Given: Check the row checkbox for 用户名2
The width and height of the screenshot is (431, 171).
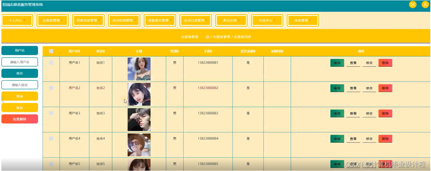Looking at the screenshot, I should tap(51, 88).
